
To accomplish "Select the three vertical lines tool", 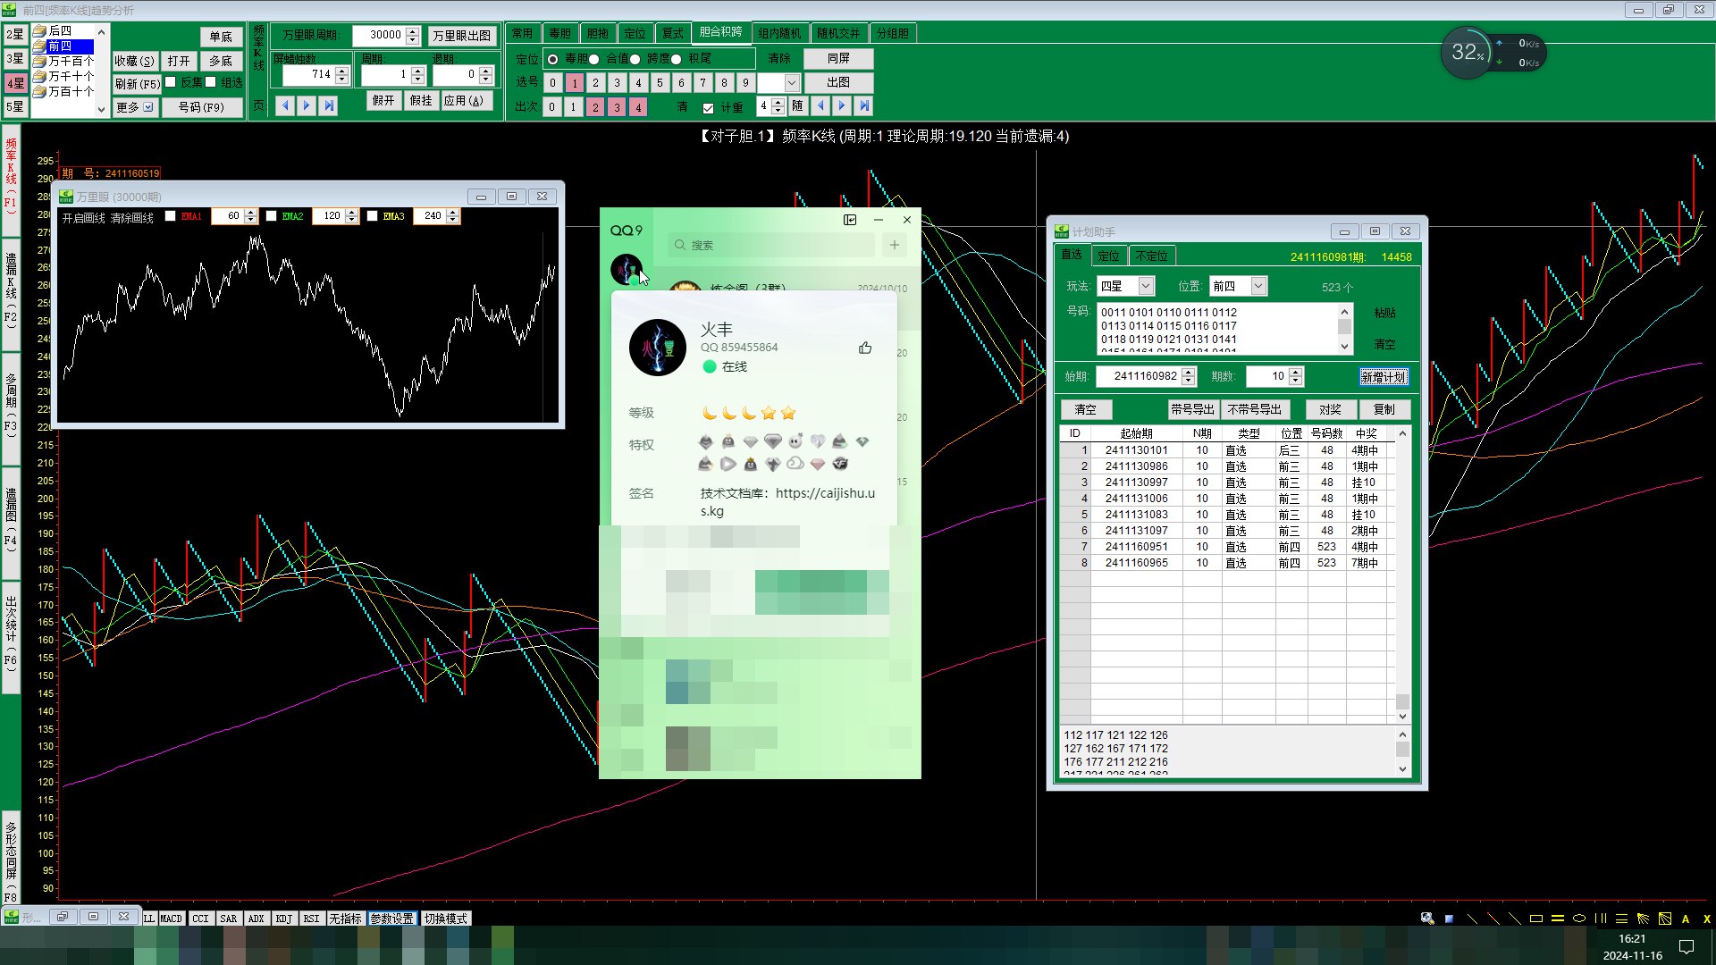I will tap(1601, 919).
